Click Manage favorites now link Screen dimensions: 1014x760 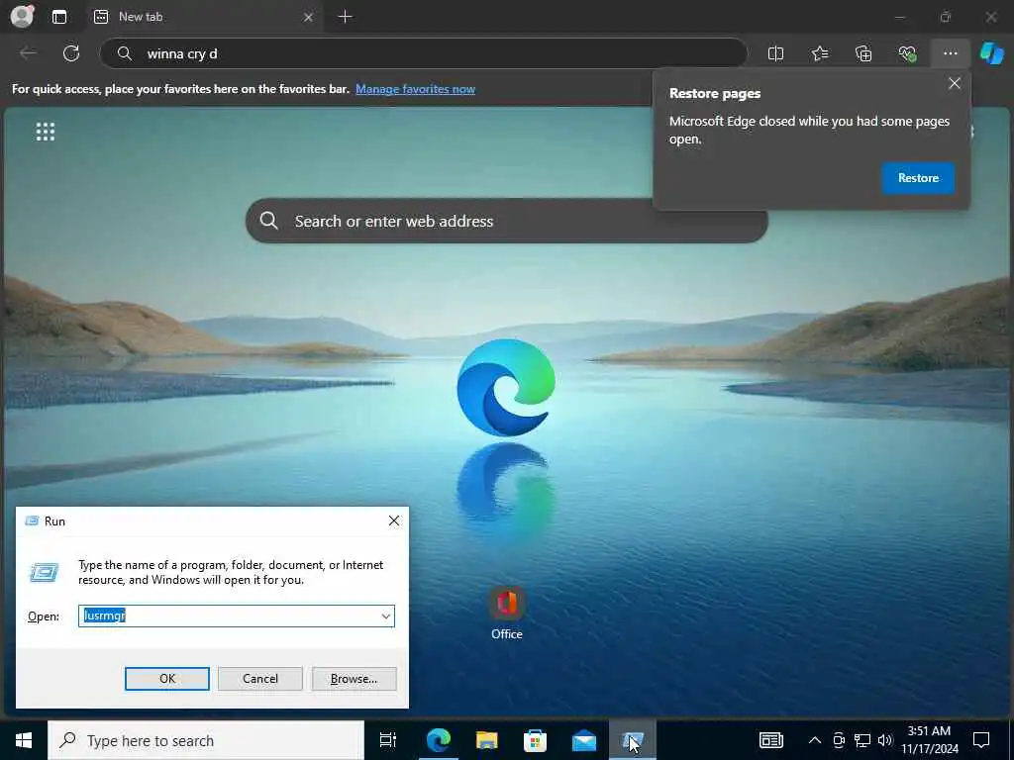coord(415,89)
